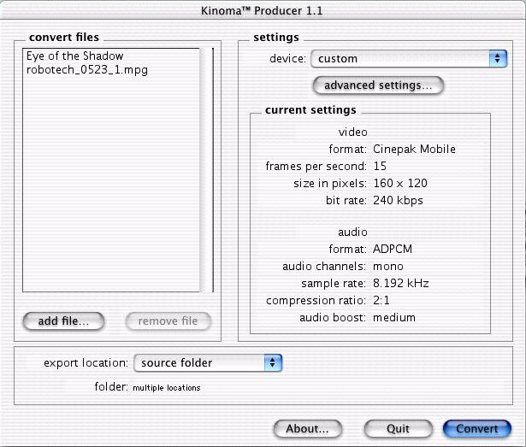Click the frames per second value 15
The height and width of the screenshot is (447, 526).
click(380, 166)
